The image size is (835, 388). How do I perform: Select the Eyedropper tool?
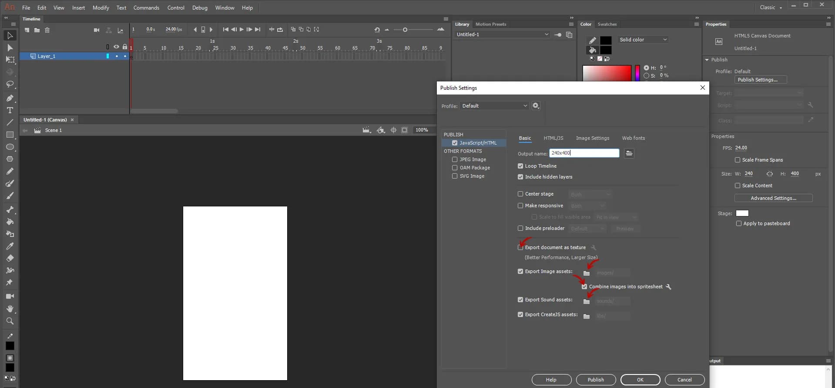point(10,246)
